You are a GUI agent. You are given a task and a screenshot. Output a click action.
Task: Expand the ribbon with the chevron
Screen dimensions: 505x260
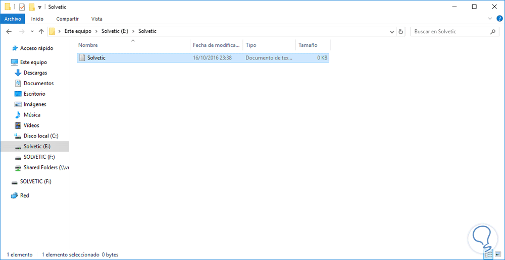(490, 19)
